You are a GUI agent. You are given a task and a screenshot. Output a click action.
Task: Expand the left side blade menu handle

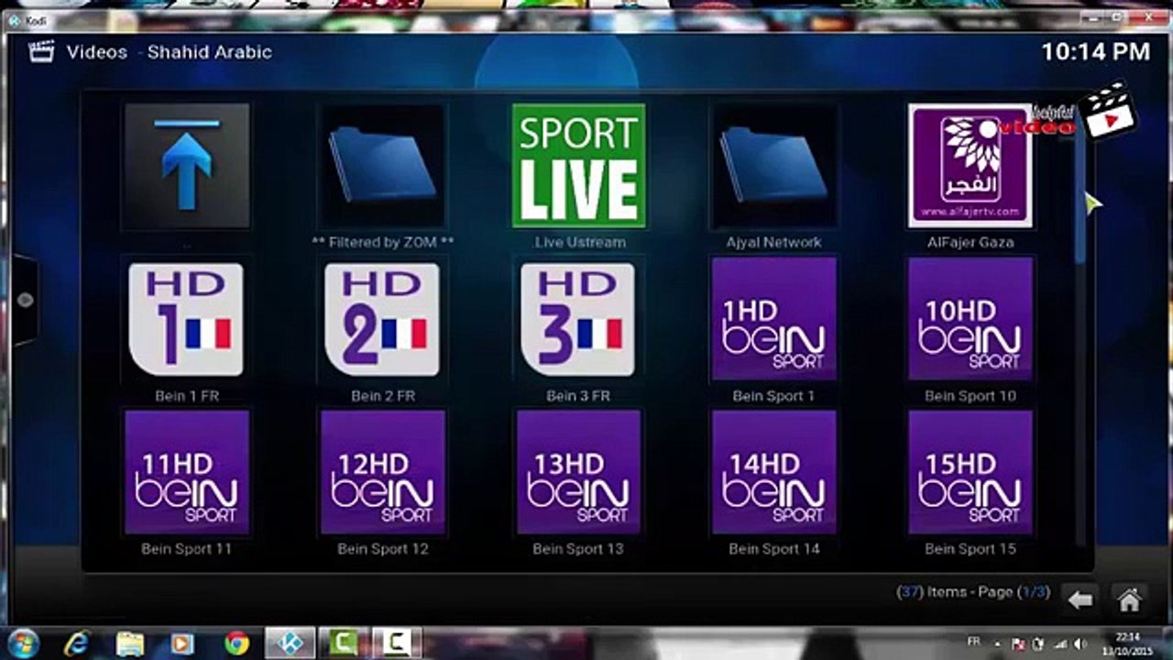click(x=24, y=300)
